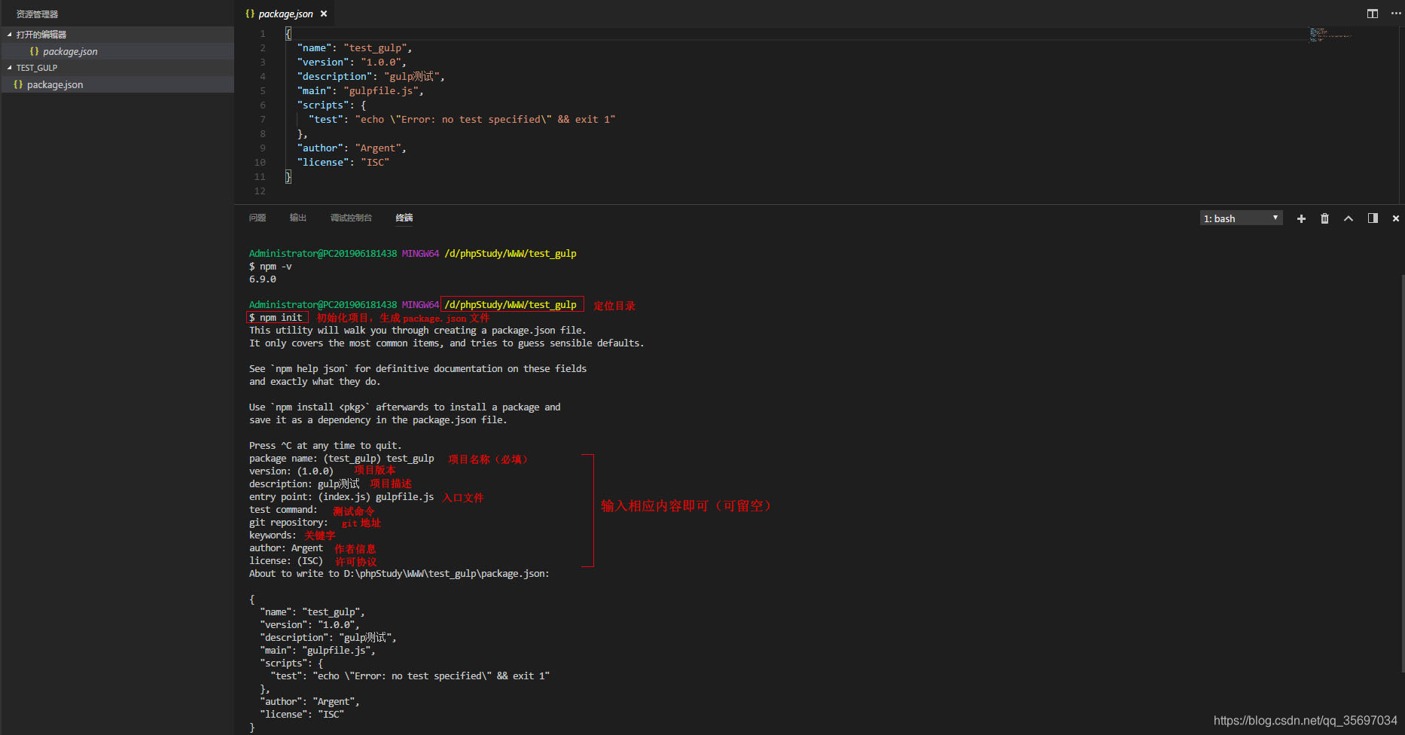Collapse the 打开的编辑器 section
1405x735 pixels.
[x=117, y=35]
